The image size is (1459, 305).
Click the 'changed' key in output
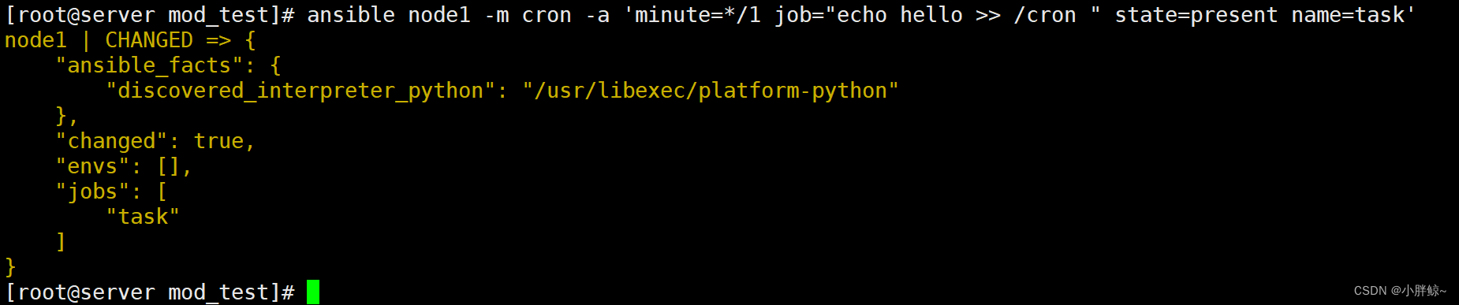pyautogui.click(x=111, y=141)
